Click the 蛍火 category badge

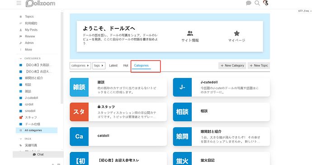(182, 159)
